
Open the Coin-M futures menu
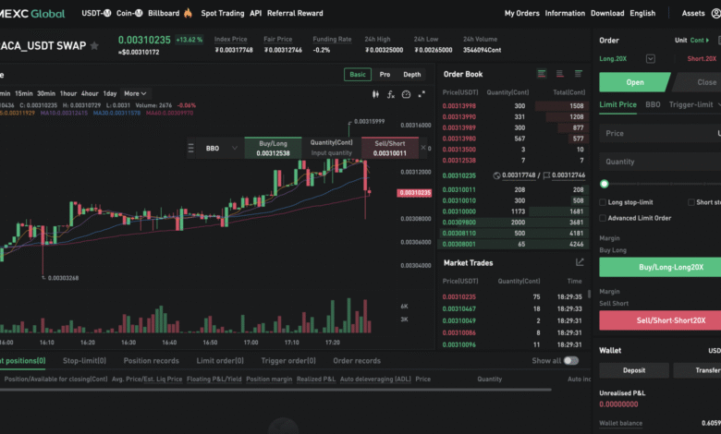pyautogui.click(x=129, y=13)
